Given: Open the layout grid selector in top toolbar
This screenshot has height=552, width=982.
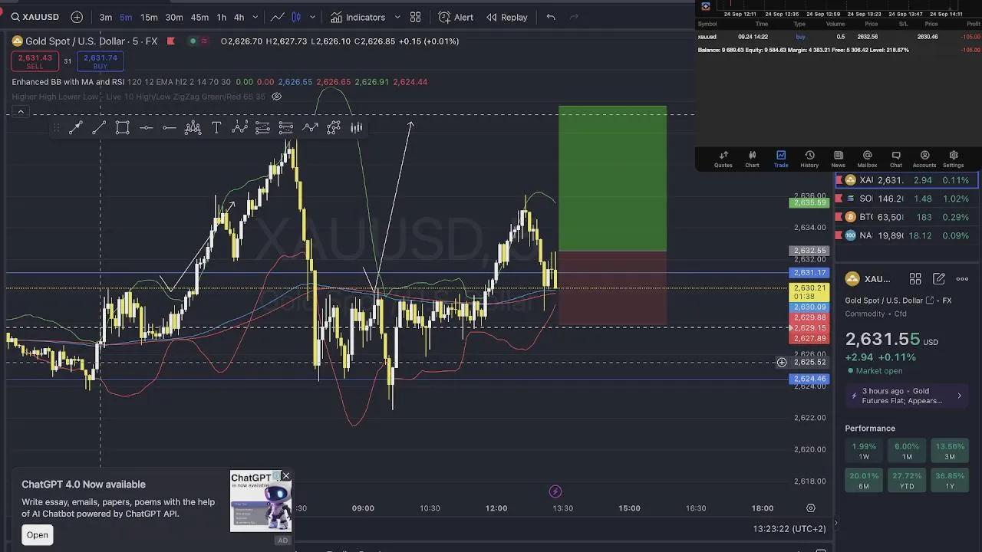Looking at the screenshot, I should (415, 17).
